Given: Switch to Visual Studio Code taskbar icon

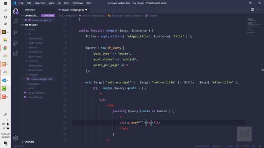Looking at the screenshot, I should pos(4,81).
